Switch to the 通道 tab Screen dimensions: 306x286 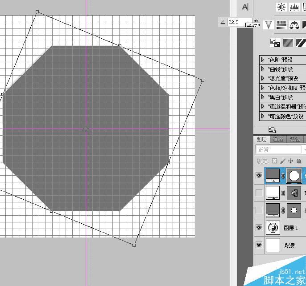coord(278,139)
